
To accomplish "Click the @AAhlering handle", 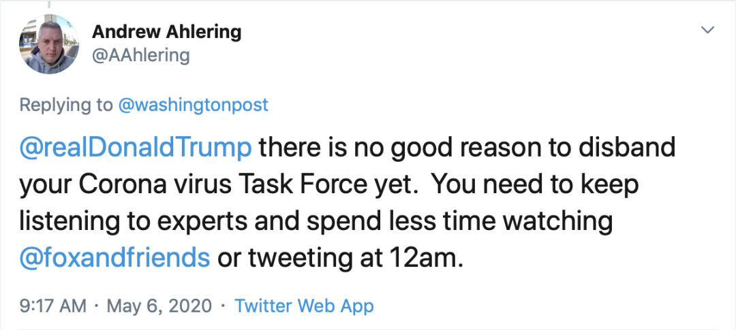I will pos(140,55).
